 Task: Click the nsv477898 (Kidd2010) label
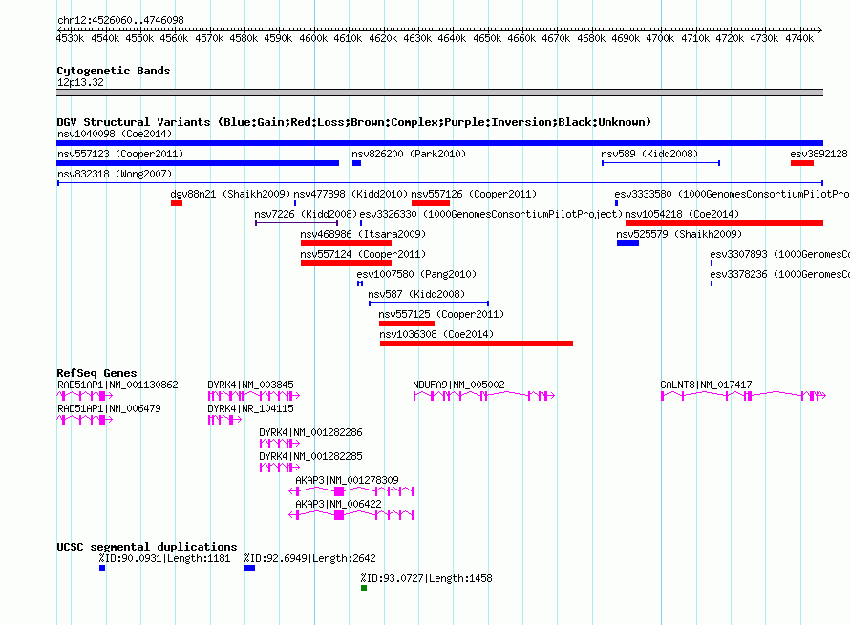pos(351,194)
